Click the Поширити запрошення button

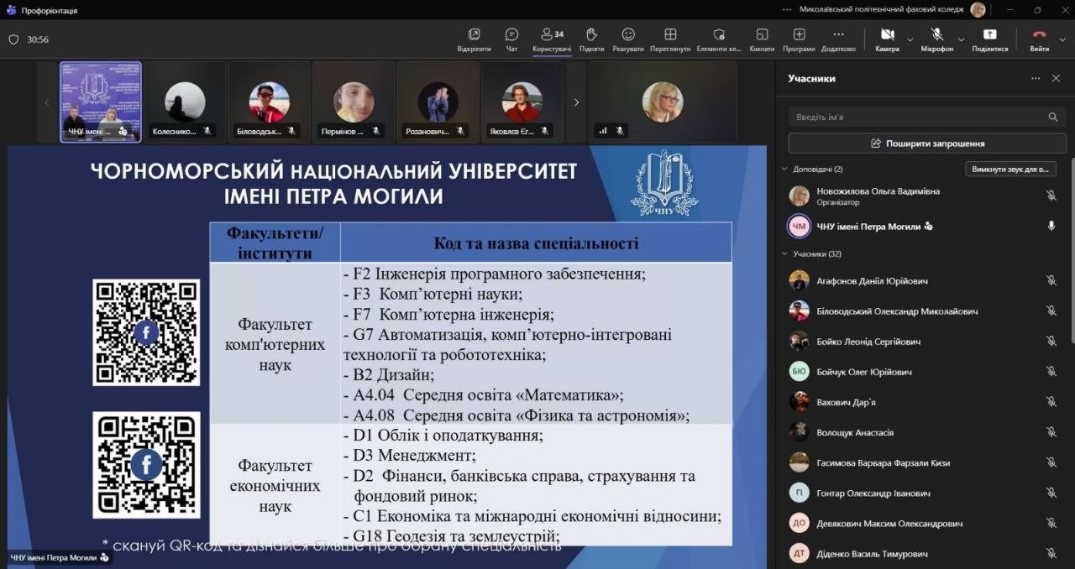tap(927, 144)
